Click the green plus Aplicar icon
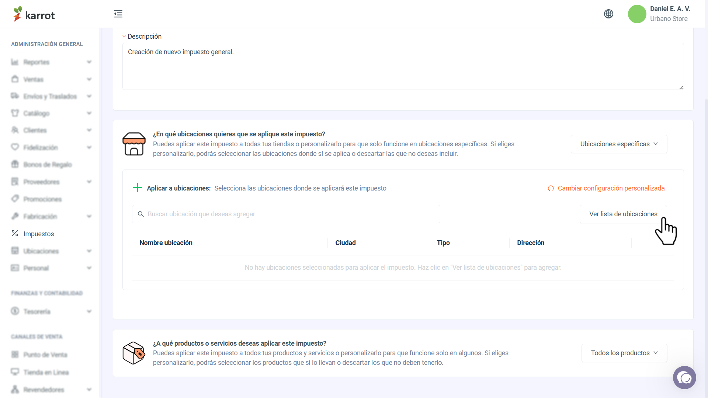The height and width of the screenshot is (398, 708). (138, 188)
